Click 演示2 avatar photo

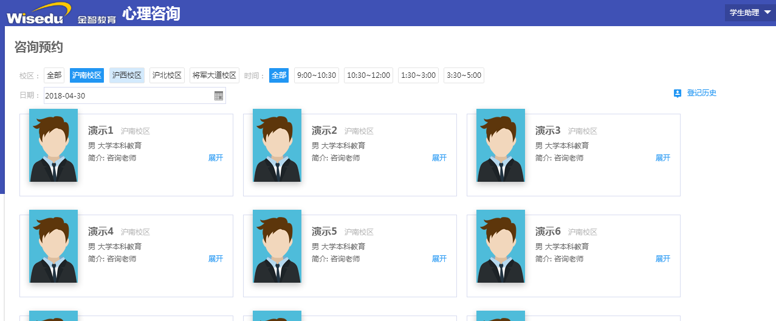tap(277, 145)
